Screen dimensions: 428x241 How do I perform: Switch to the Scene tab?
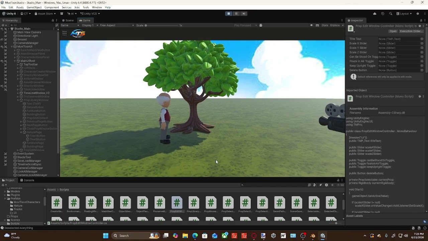click(68, 20)
